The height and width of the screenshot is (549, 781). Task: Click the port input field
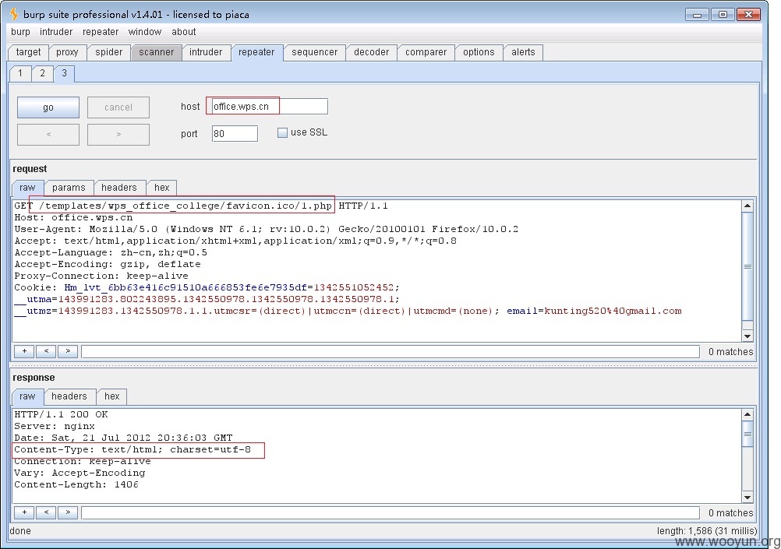pos(235,133)
